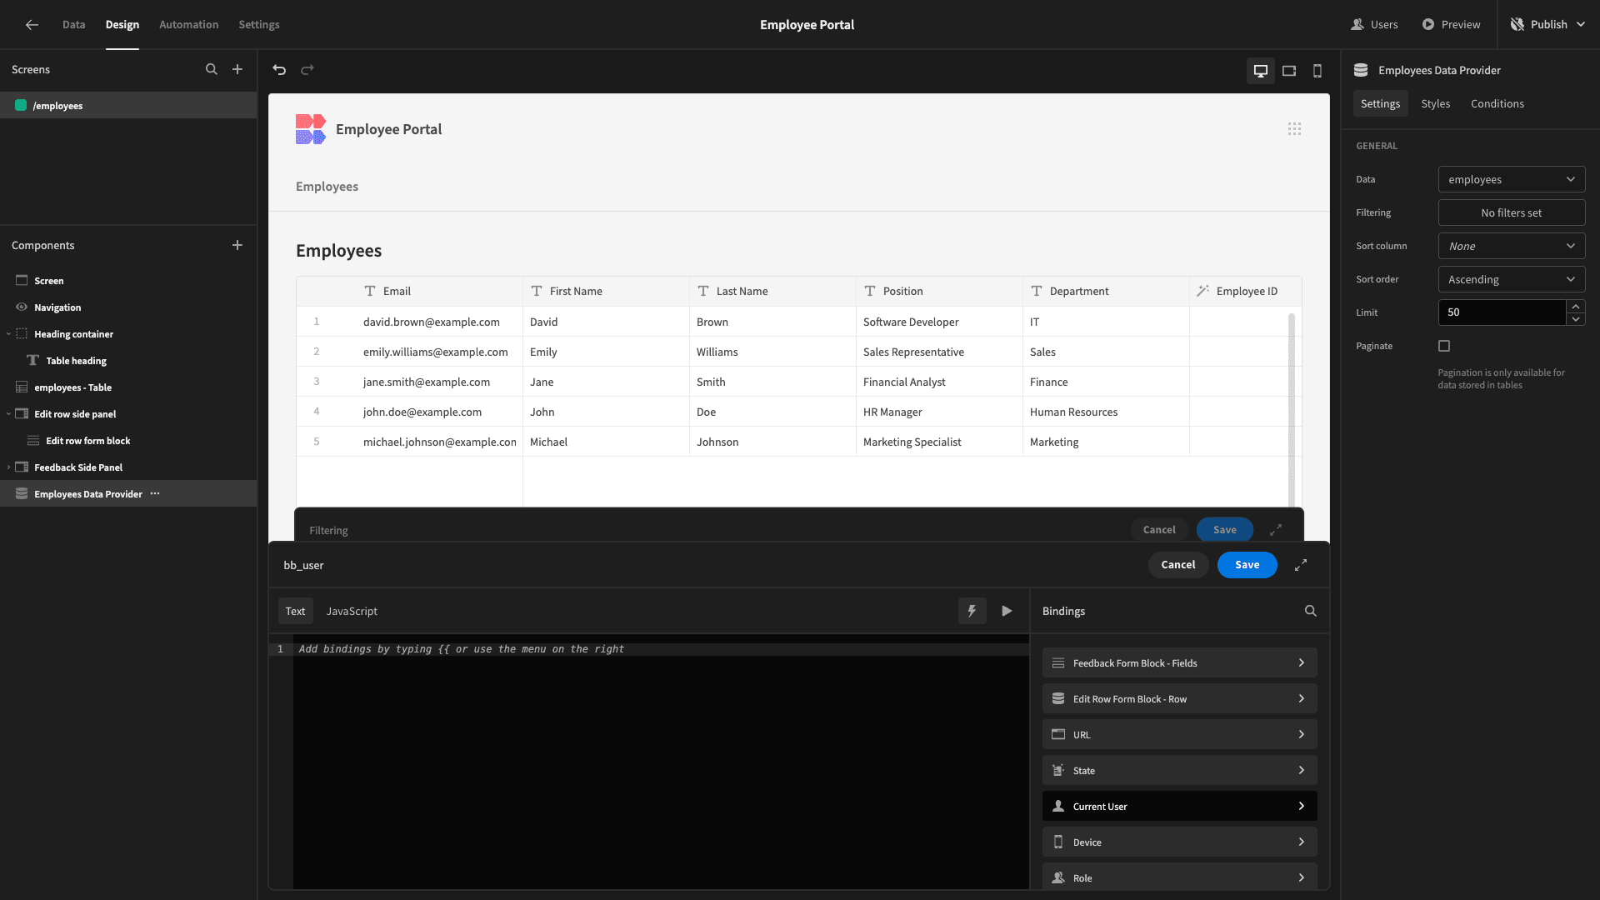Open the app grid dots icon
This screenshot has width=1600, height=900.
pos(1294,129)
